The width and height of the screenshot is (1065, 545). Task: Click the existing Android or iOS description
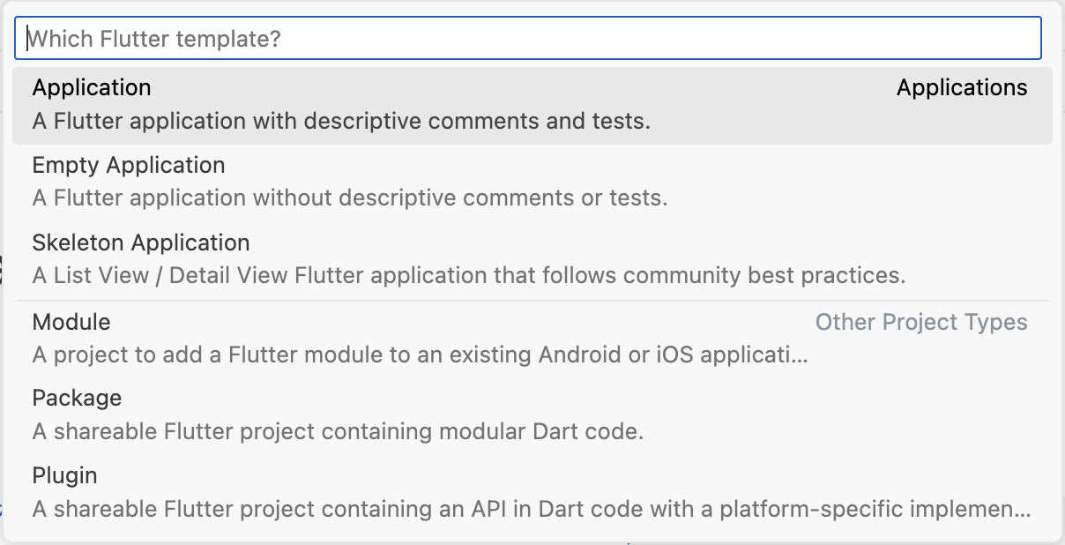click(420, 355)
